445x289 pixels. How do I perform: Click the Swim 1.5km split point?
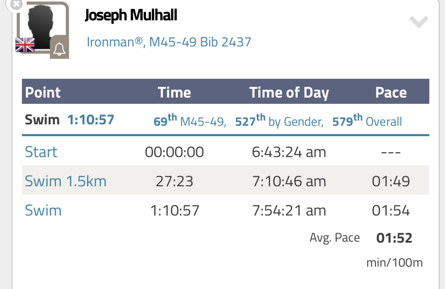pos(66,181)
